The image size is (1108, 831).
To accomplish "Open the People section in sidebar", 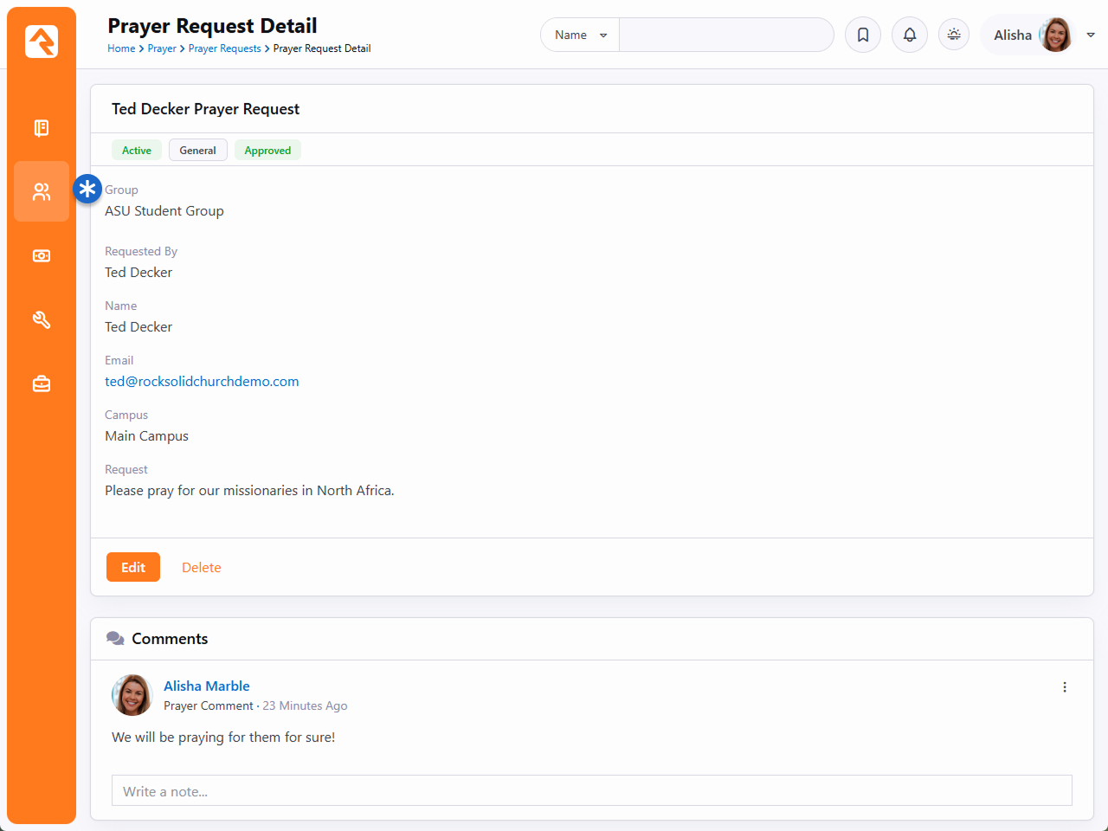I will [x=42, y=191].
